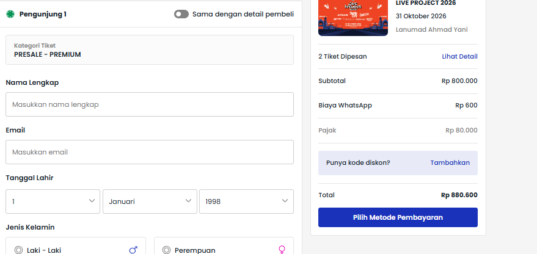Click Tambahkan to add discount code
Viewport: 537px width, 254px height.
450,162
